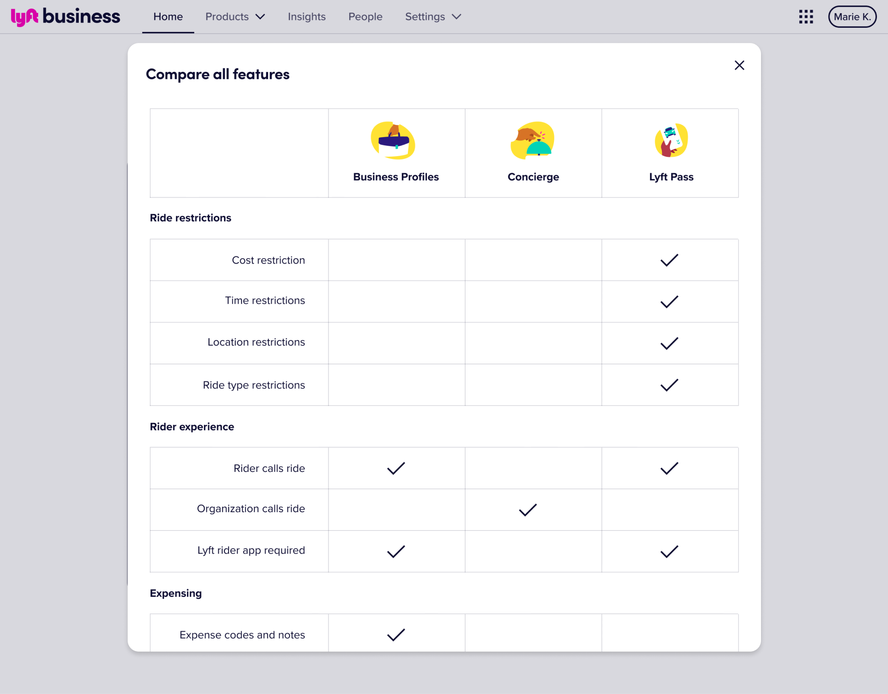The height and width of the screenshot is (694, 888).
Task: Click the Rider experience section heading
Action: [x=192, y=427]
